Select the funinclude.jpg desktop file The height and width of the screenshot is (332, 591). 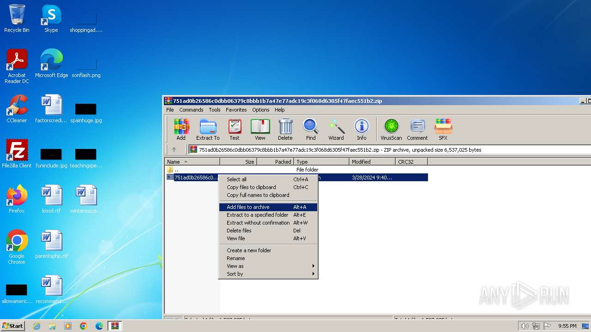tap(51, 159)
